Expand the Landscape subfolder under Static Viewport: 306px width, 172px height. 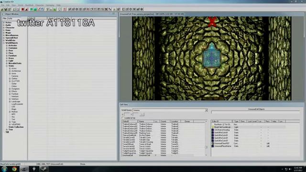click(10, 101)
